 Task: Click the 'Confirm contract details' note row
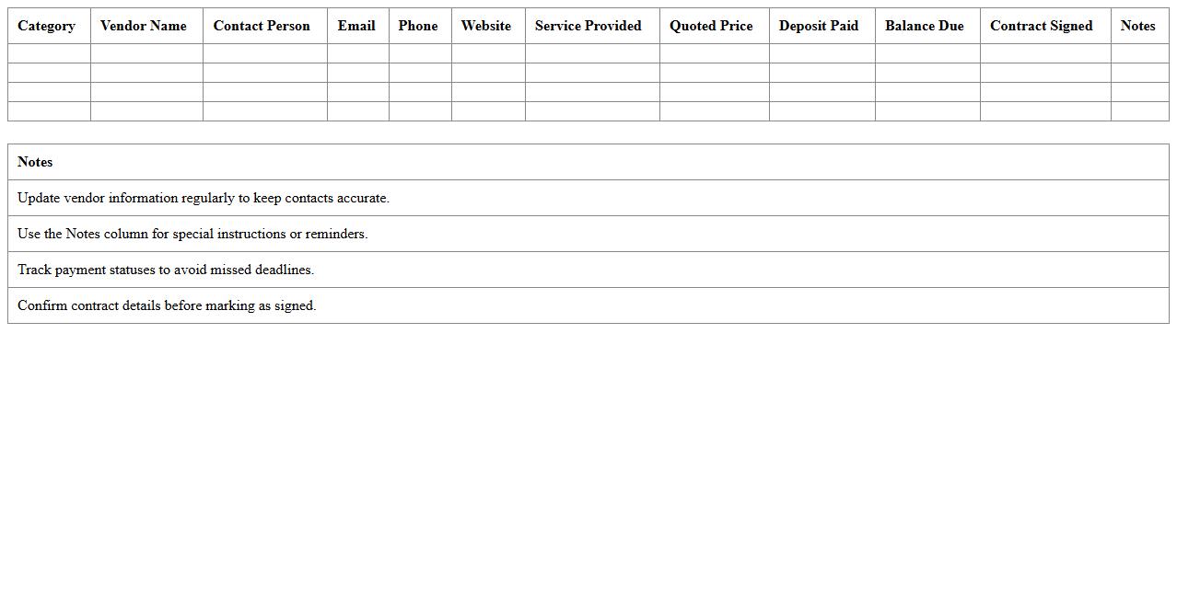(x=167, y=305)
